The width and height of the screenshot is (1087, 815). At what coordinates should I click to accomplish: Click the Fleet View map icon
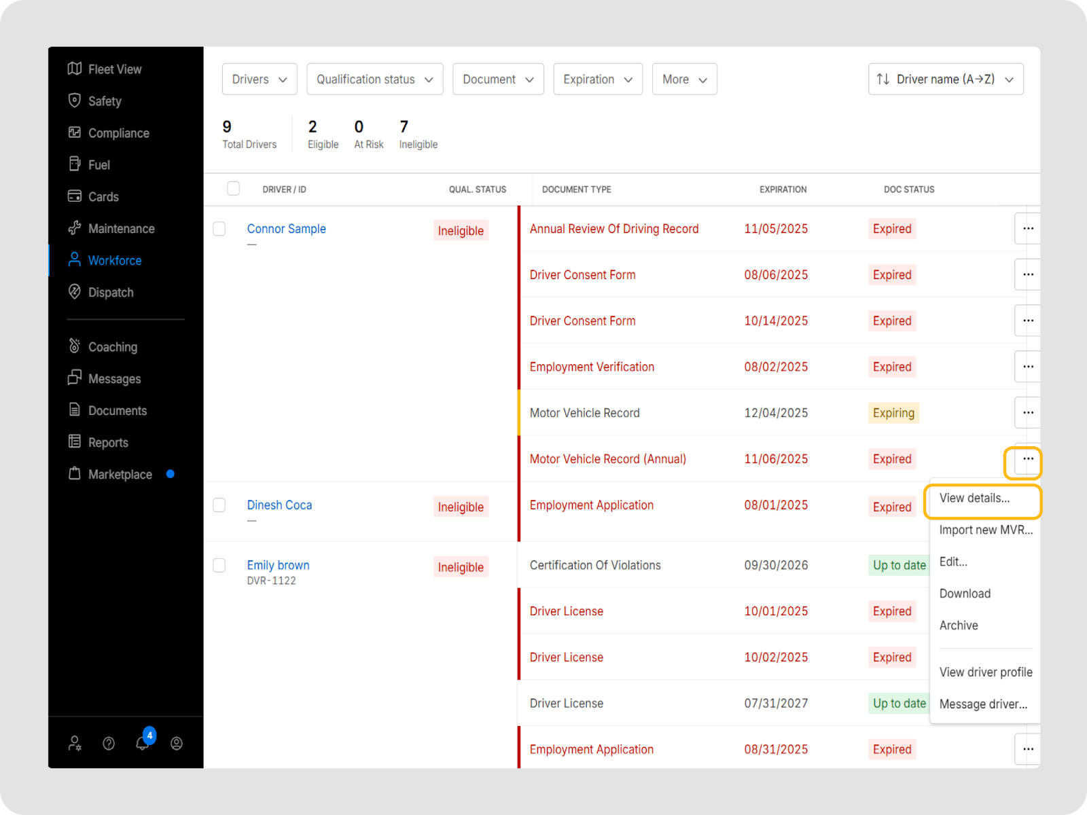pyautogui.click(x=75, y=69)
